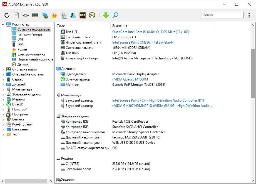Select the Realtek PCIE CardReader value
256x184 pixels.
coord(130,122)
